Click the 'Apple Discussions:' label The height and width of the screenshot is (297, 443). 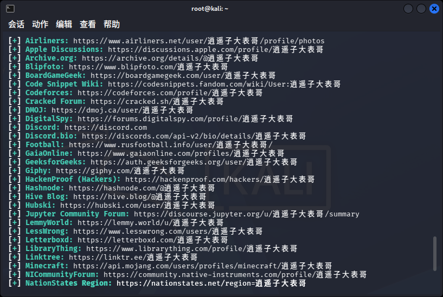(65, 50)
